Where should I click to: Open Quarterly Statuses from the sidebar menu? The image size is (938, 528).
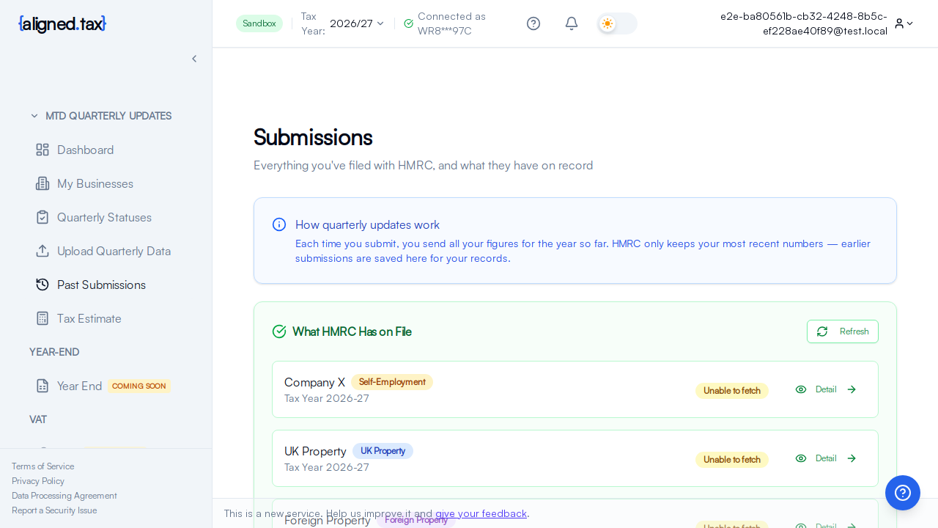click(x=103, y=217)
